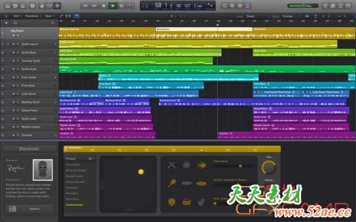The image size is (356, 222).
Task: Select the Backing Vocal track header
Action: (30, 102)
